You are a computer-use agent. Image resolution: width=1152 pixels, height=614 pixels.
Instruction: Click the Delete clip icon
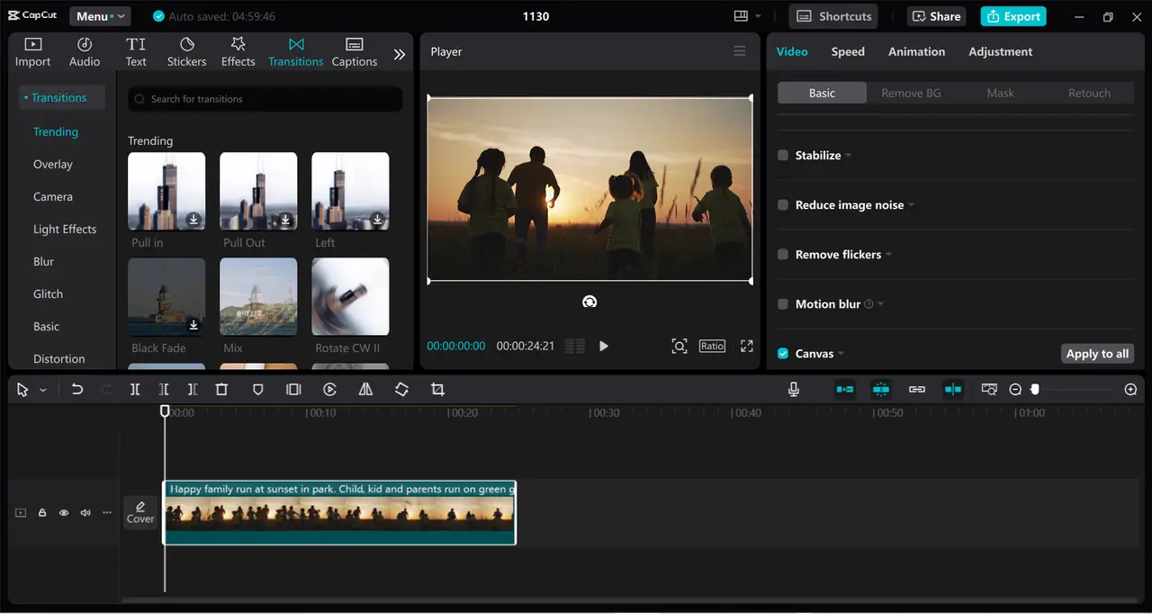[x=221, y=389]
